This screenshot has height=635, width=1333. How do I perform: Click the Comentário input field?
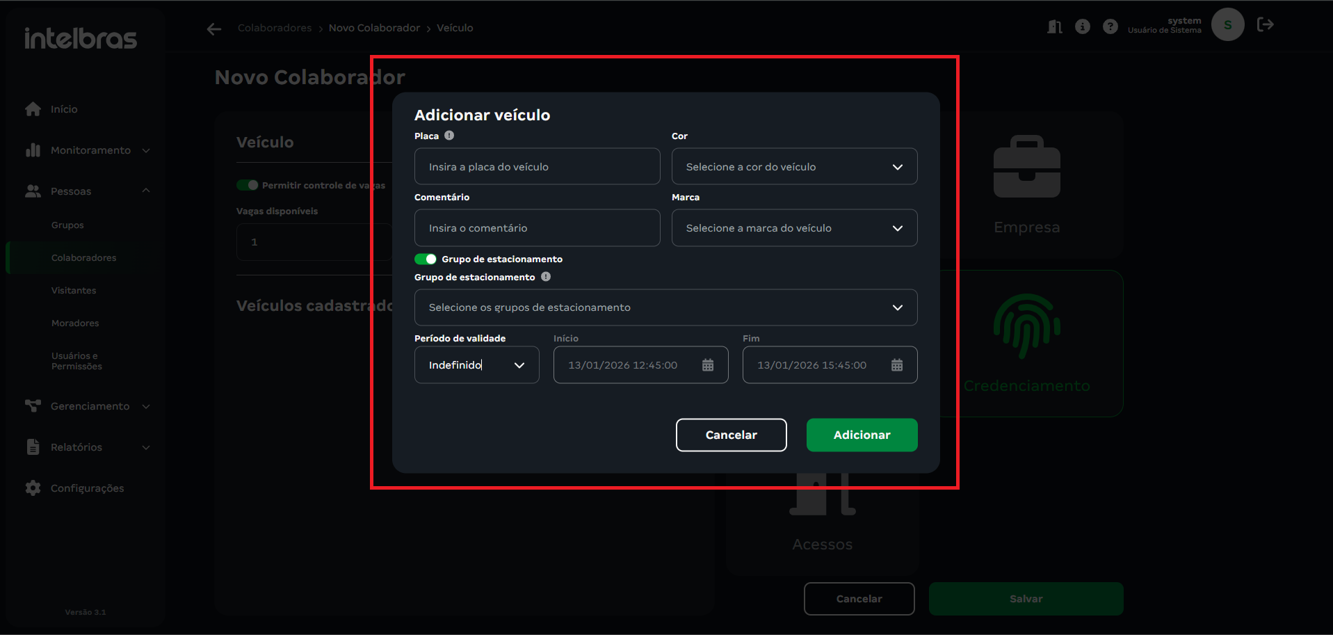coord(537,228)
